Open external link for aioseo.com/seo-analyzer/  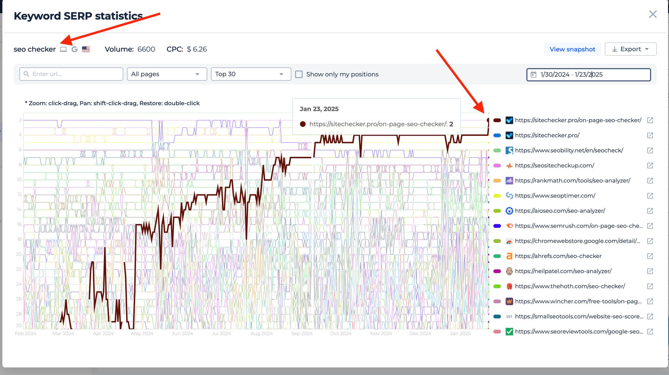[x=650, y=211]
